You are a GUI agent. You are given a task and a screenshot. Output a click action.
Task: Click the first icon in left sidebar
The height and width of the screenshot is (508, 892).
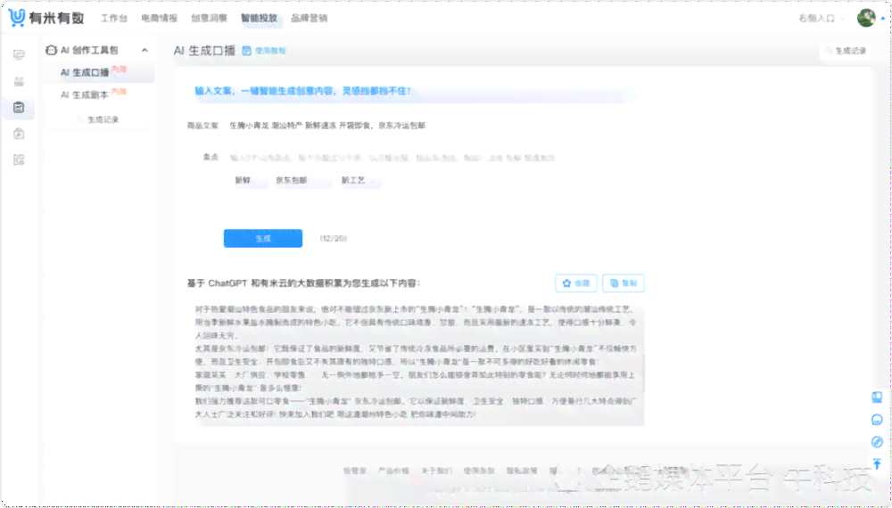point(19,54)
